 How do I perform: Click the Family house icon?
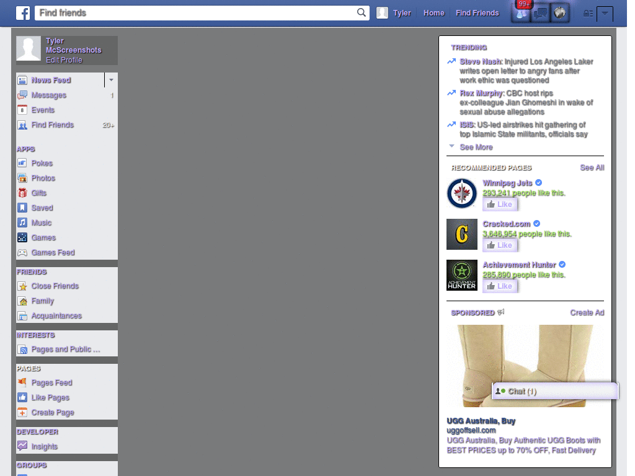(22, 301)
